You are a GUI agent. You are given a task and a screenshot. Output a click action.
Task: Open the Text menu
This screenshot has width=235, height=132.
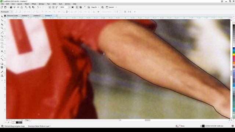(x=48, y=4)
